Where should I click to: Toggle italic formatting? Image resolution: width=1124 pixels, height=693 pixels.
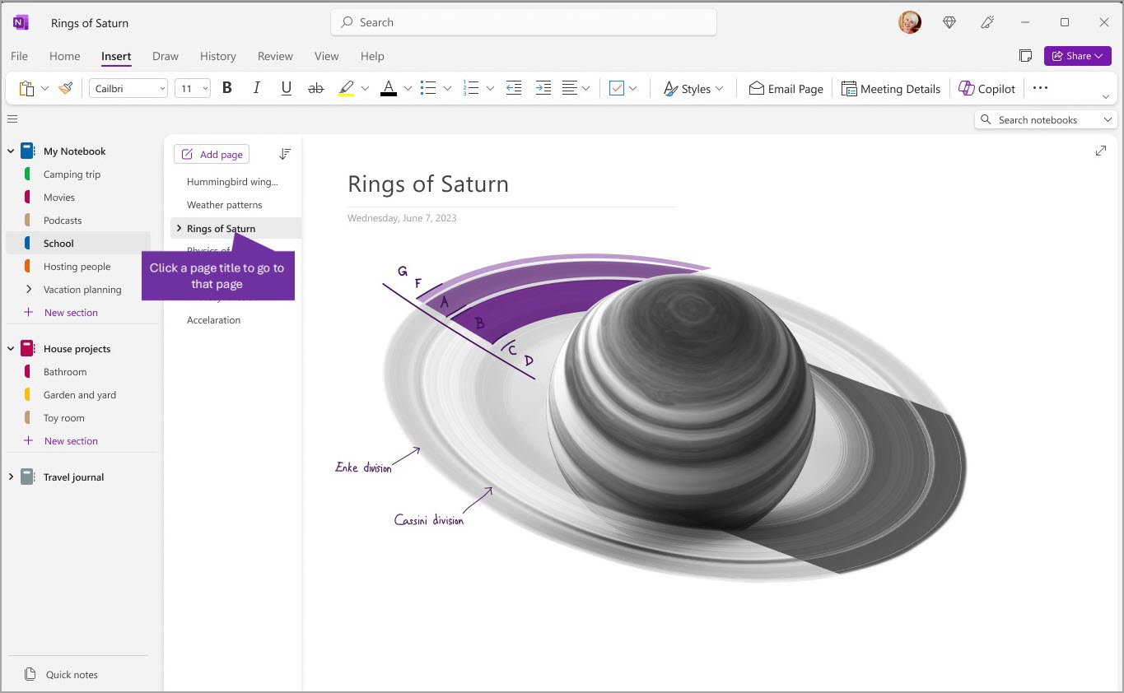[256, 88]
